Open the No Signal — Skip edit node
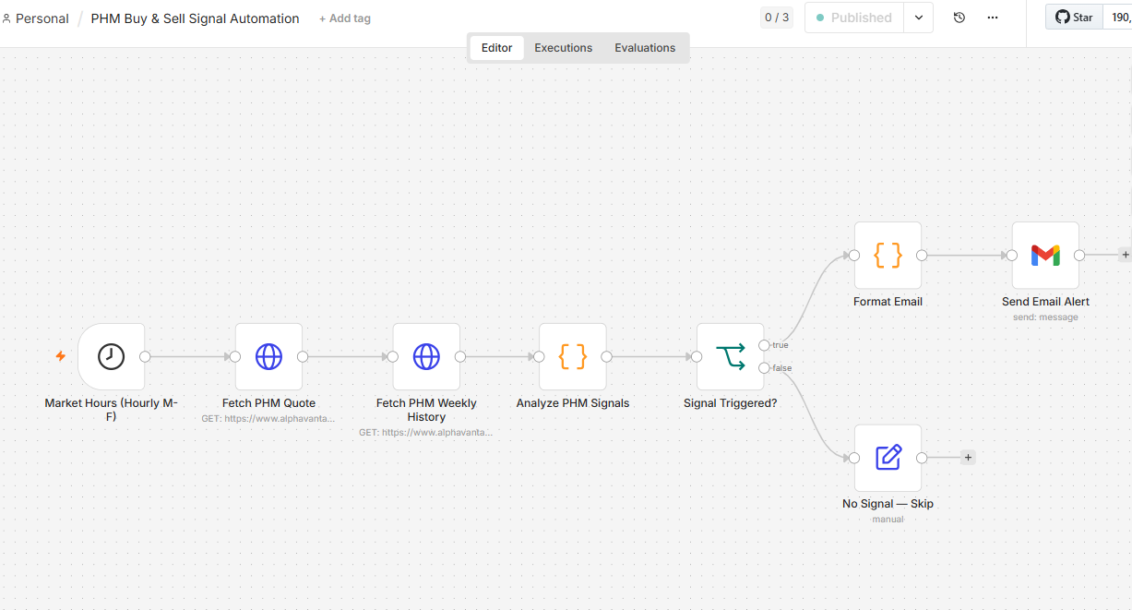 [888, 458]
